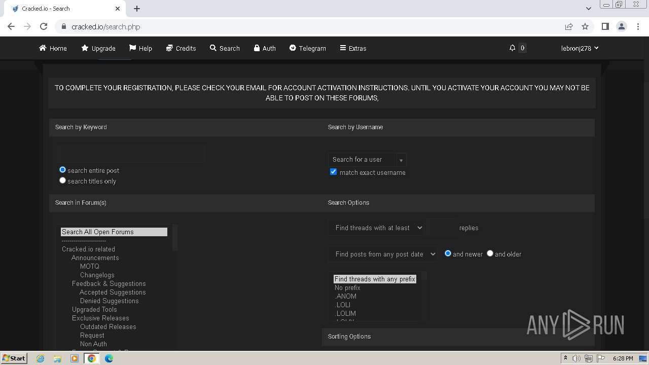This screenshot has height=365, width=649.
Task: Open Chrome profile avatar icon
Action: point(622,26)
